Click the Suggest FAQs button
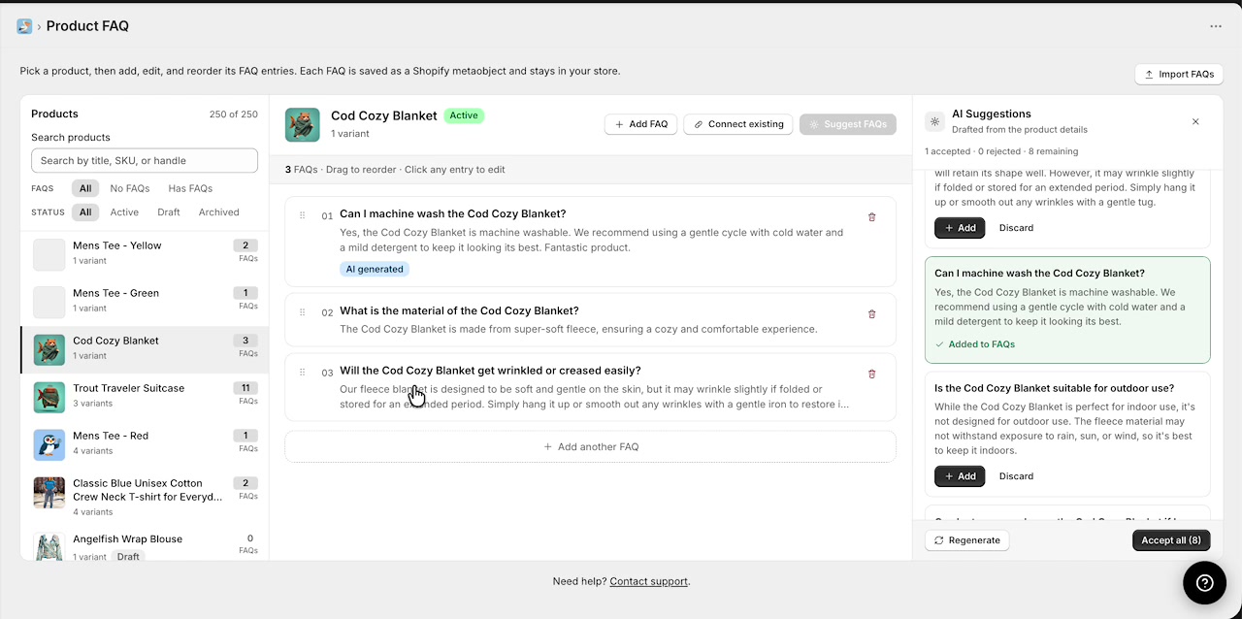The height and width of the screenshot is (619, 1242). click(848, 124)
